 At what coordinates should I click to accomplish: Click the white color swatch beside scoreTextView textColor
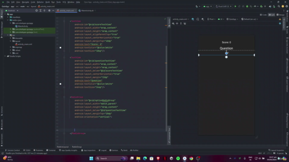(61, 48)
